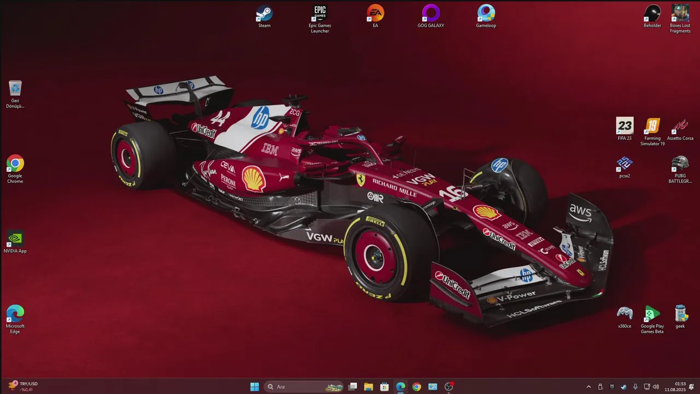Open OBS Studio from the taskbar

449,387
